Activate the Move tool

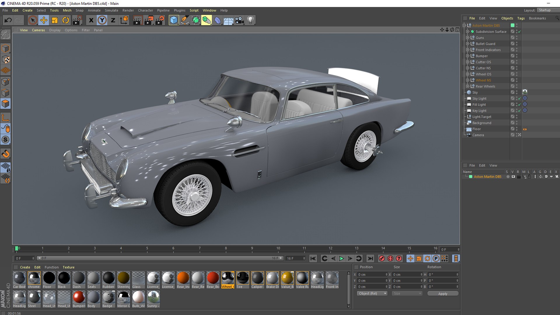click(x=44, y=20)
